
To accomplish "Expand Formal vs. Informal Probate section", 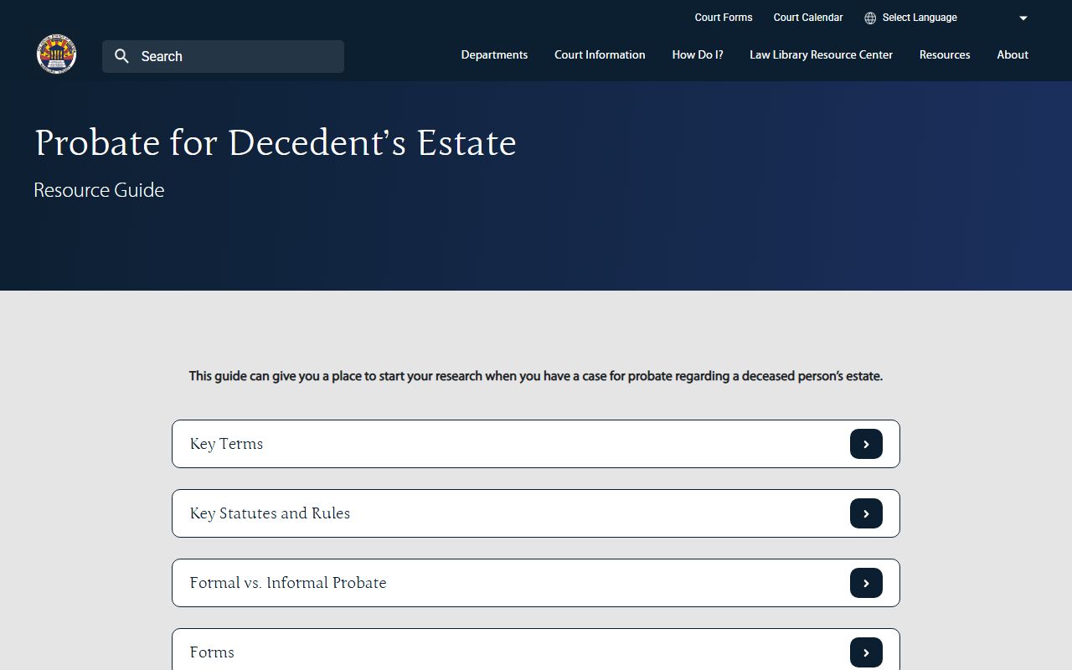I will tap(536, 583).
